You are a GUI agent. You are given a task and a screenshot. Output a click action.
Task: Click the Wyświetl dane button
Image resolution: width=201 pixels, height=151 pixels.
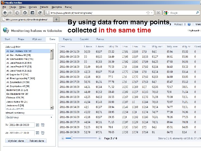click(x=16, y=141)
